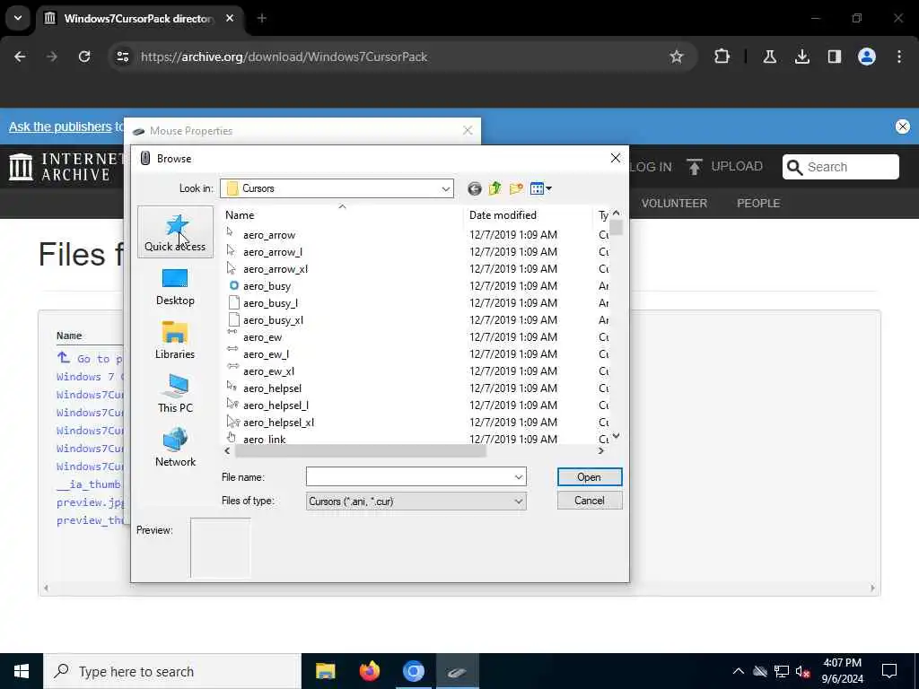Image resolution: width=919 pixels, height=689 pixels.
Task: Select the aero_helpsel cursor file
Action: (272, 388)
